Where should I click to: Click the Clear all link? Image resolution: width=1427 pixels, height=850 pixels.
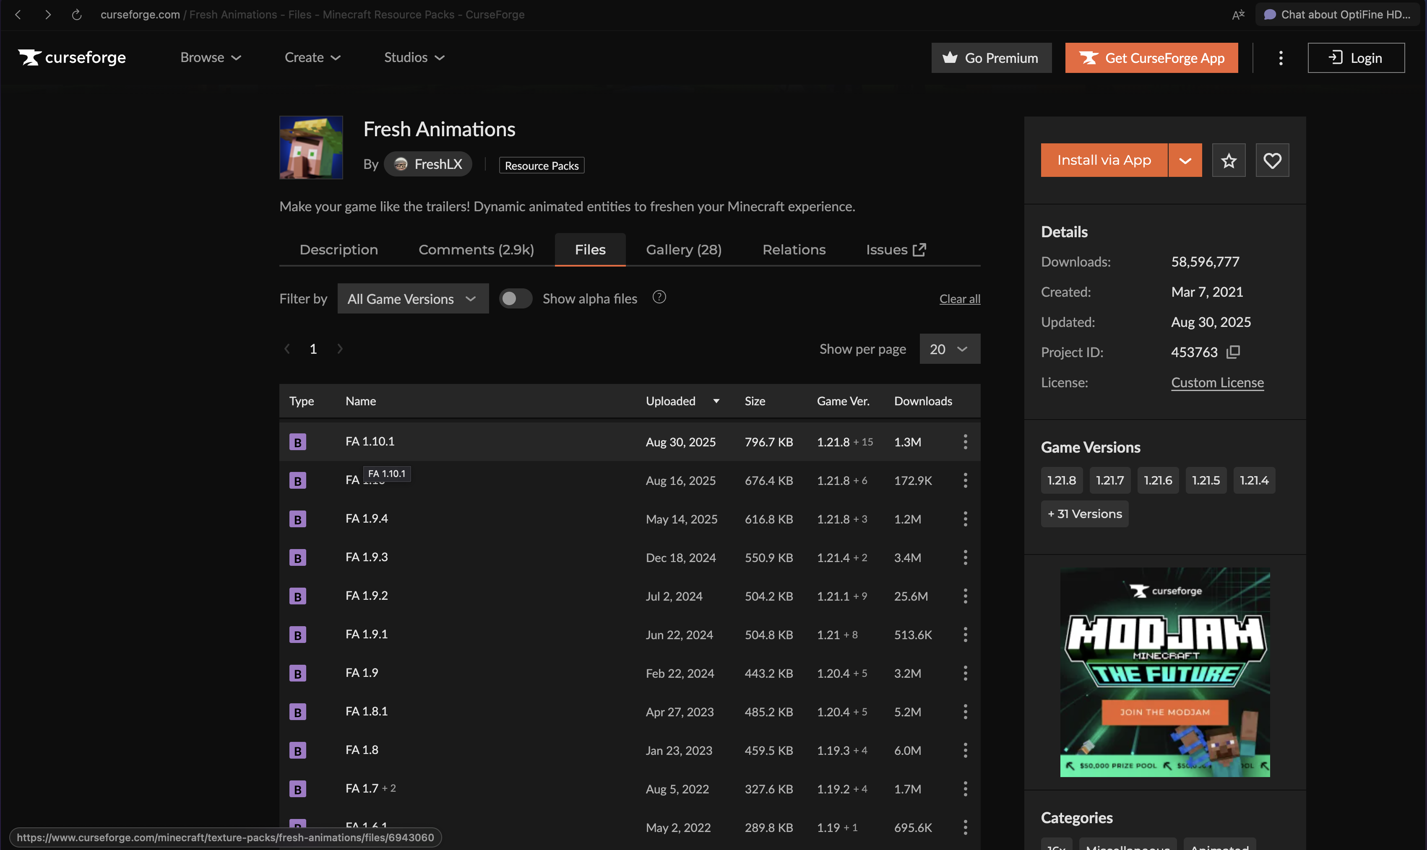959,298
